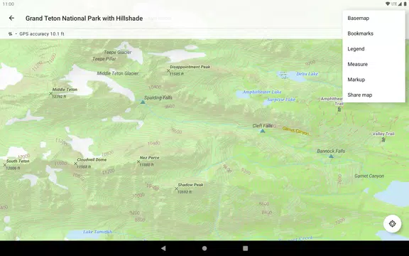Image resolution: width=409 pixels, height=256 pixels.
Task: Tap the Lake Taminah label
Action: [97, 232]
